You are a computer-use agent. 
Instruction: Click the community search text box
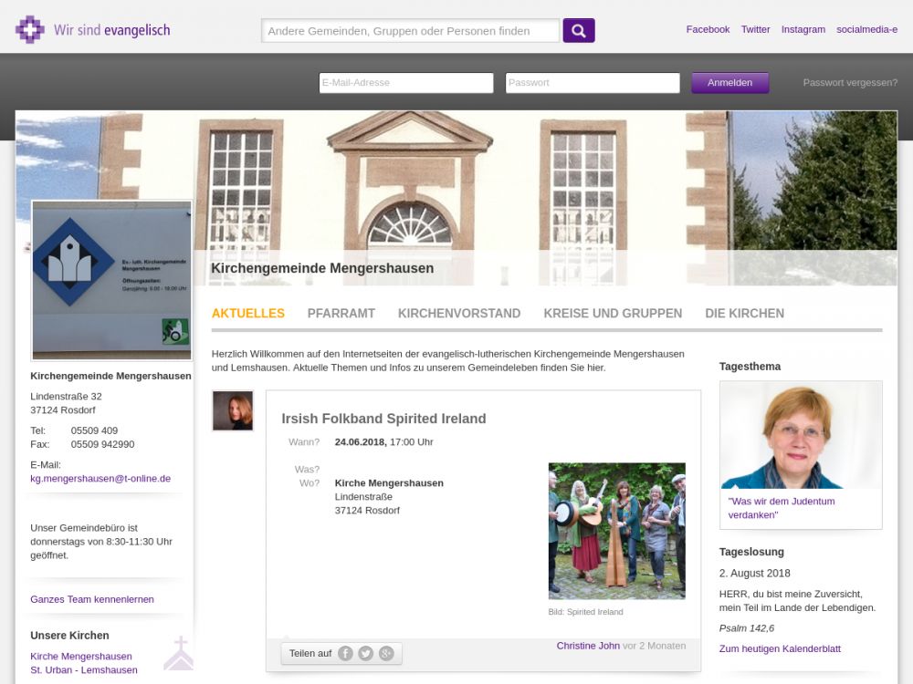(411, 31)
